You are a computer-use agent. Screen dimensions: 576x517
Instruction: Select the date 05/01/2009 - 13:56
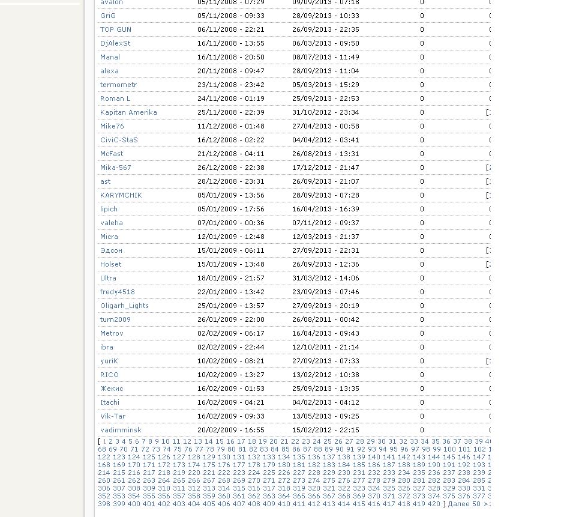pyautogui.click(x=230, y=195)
